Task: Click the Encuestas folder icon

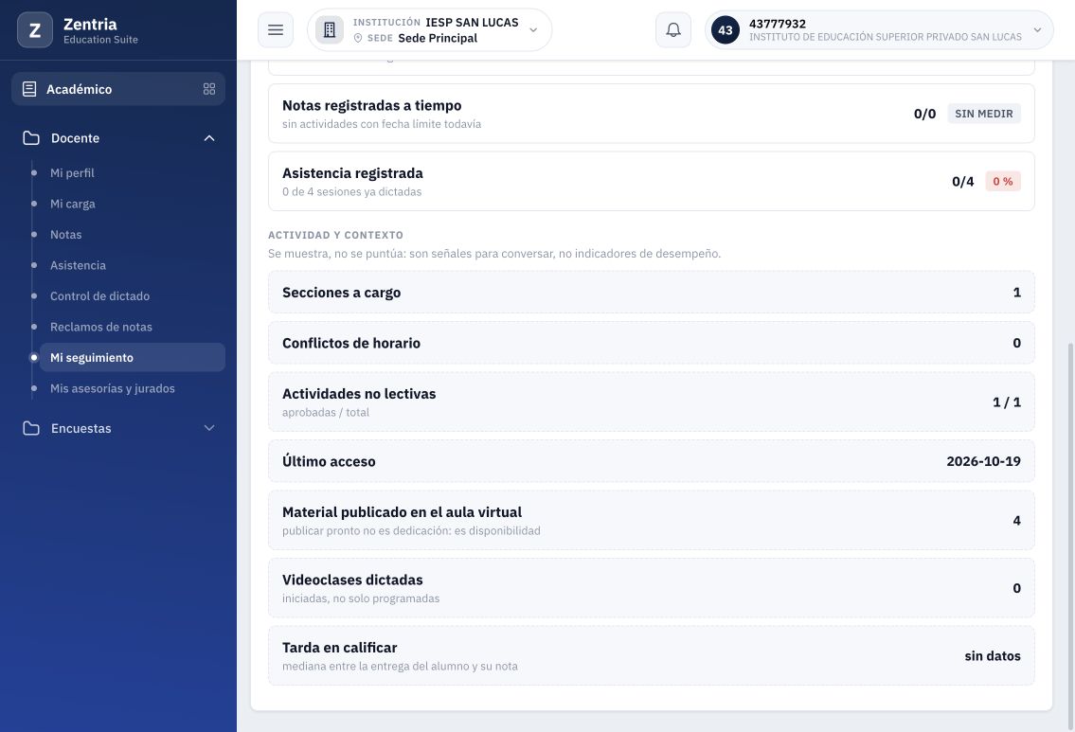Action: coord(31,428)
